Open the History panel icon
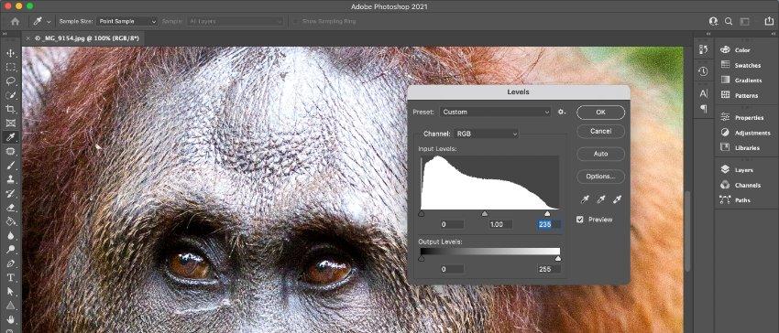 [703, 71]
